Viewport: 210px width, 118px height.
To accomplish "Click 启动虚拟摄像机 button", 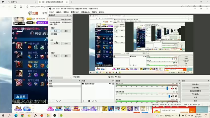I will 195,91.
